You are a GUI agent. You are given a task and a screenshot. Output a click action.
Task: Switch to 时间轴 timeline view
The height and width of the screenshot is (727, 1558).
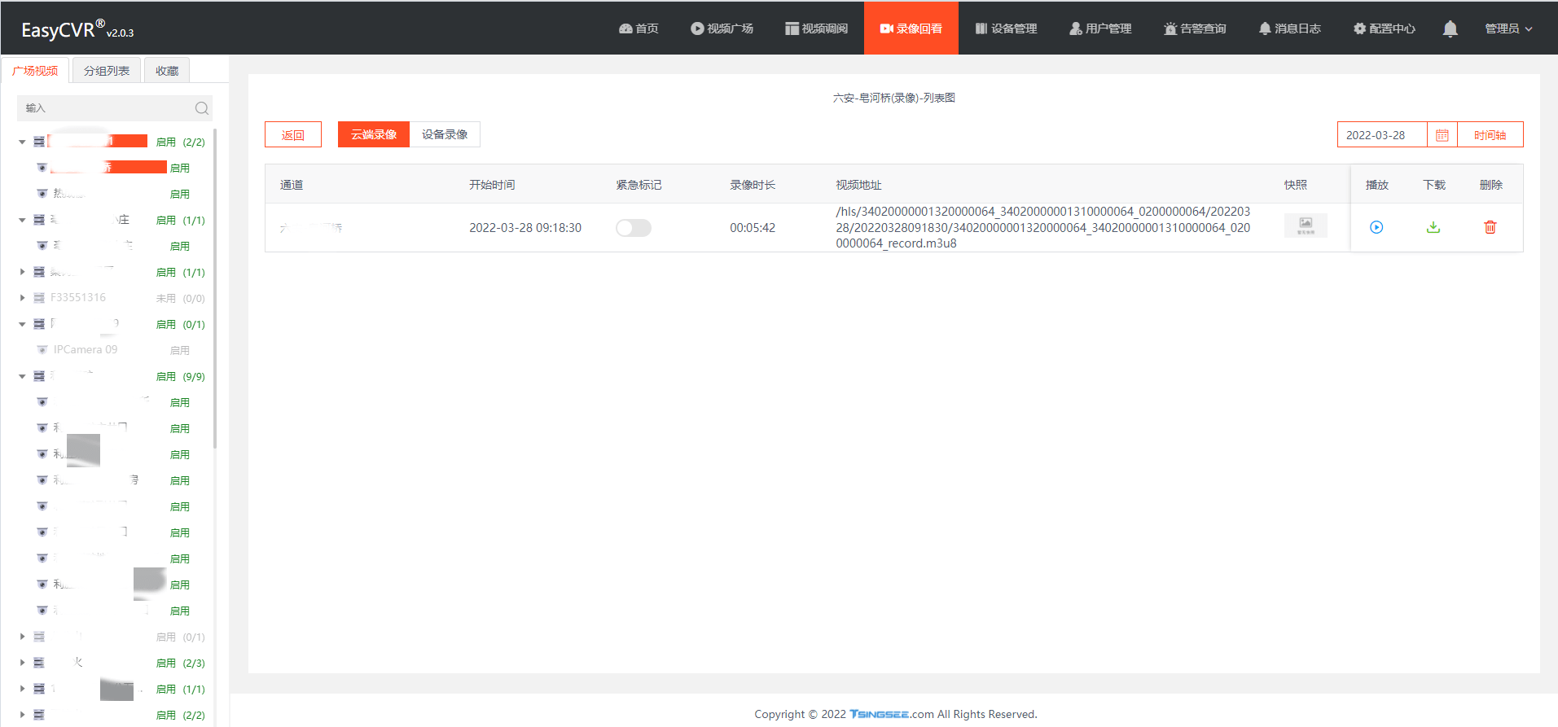[x=1490, y=135]
